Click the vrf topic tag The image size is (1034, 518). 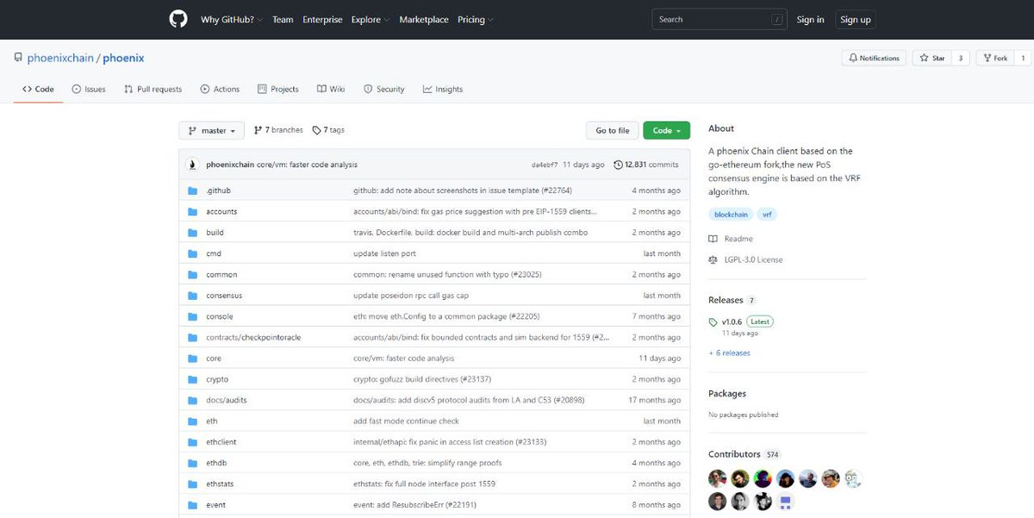coord(767,214)
